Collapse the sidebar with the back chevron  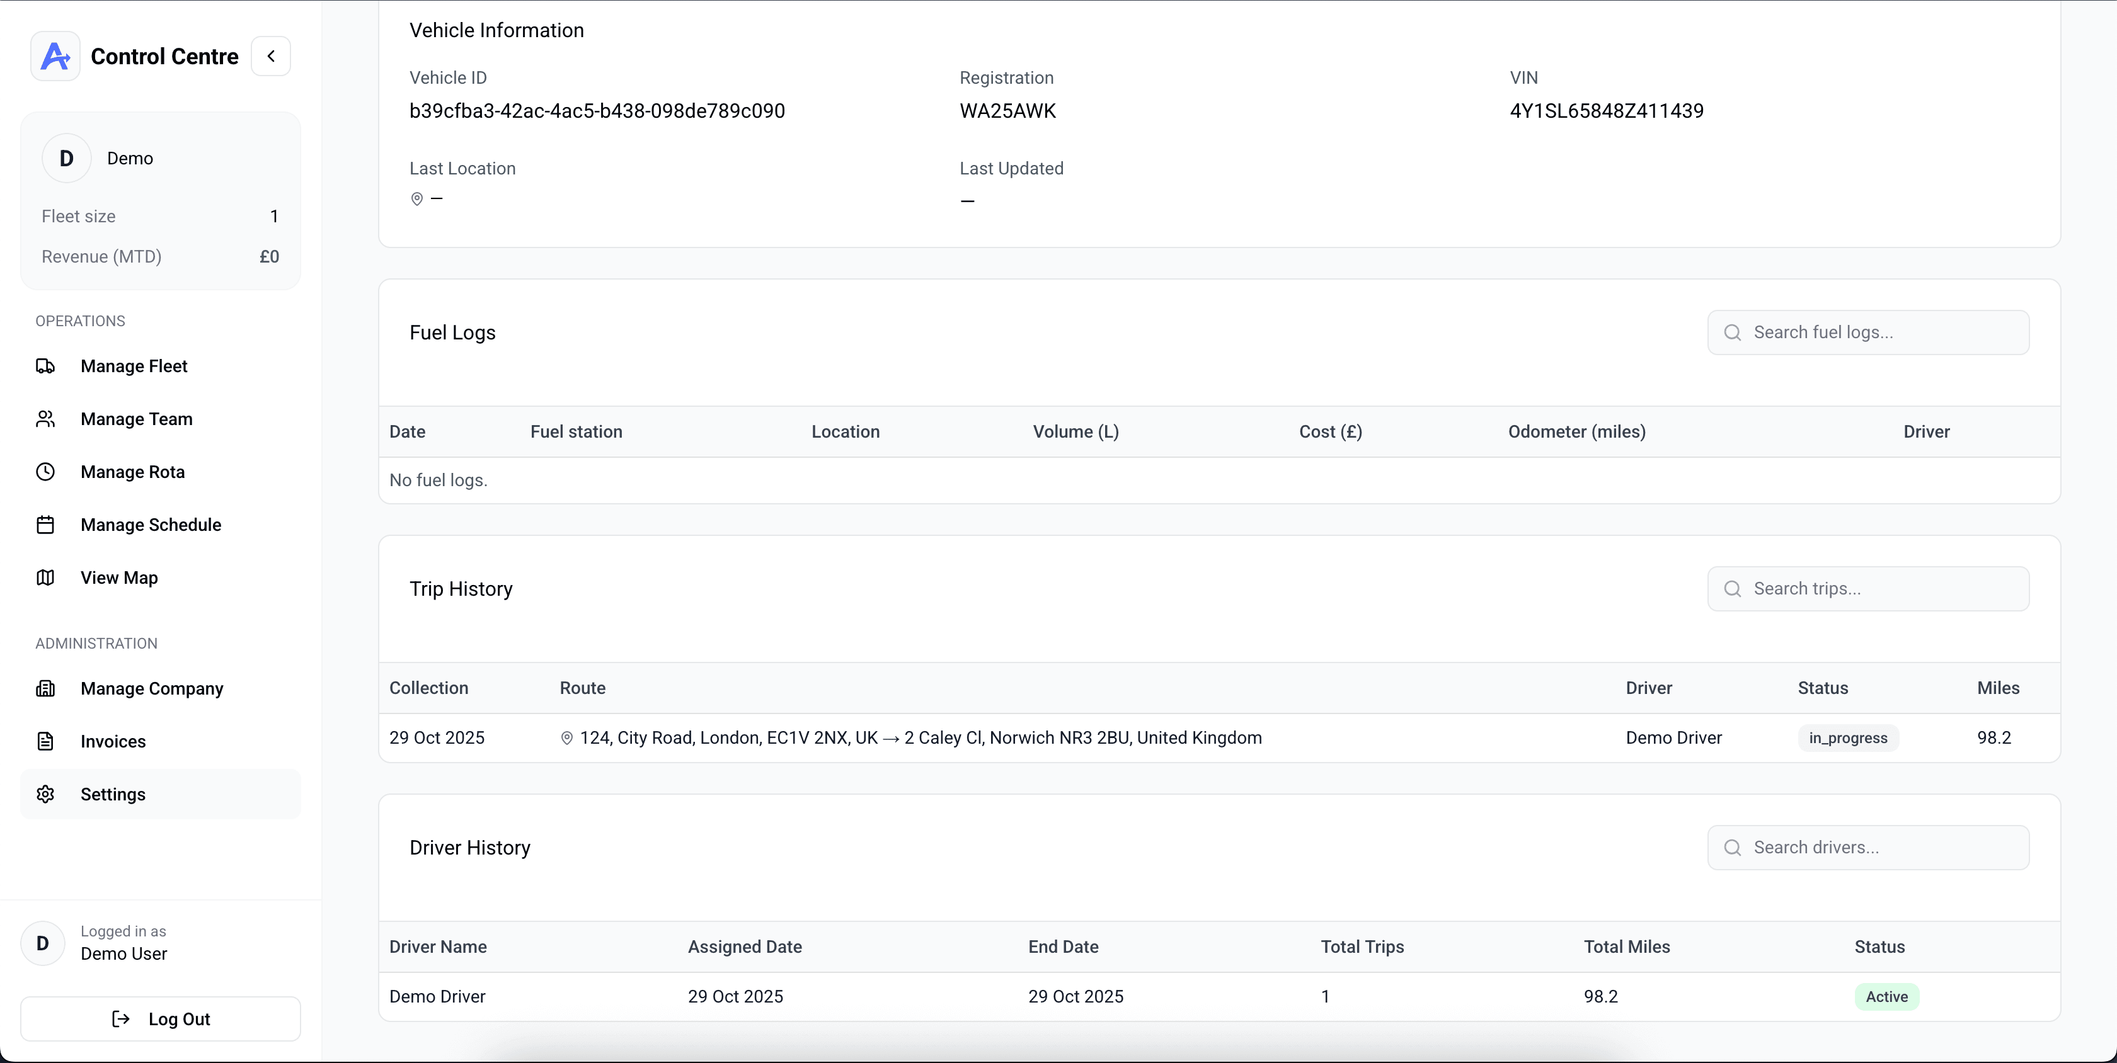point(271,56)
